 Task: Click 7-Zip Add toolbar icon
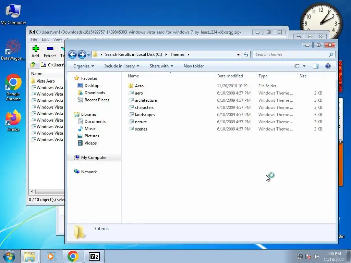pos(35,51)
